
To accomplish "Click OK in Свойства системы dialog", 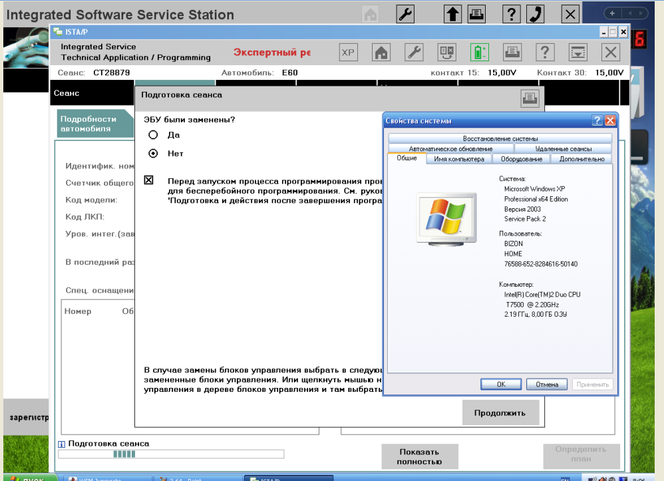I will (x=501, y=384).
